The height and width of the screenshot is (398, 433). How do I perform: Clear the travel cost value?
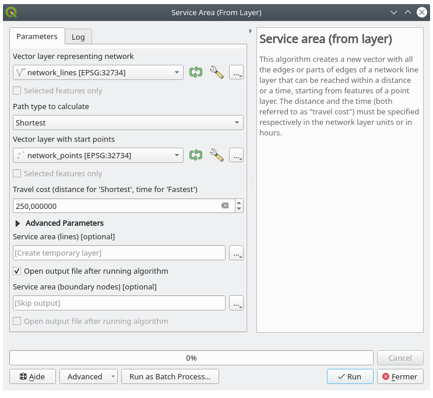tap(225, 206)
